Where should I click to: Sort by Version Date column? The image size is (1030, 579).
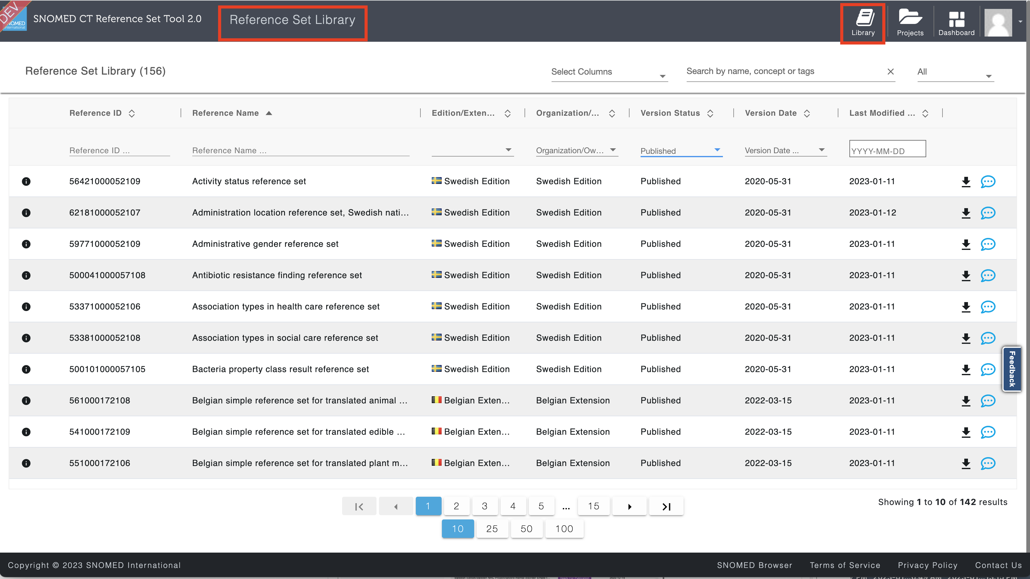click(807, 114)
